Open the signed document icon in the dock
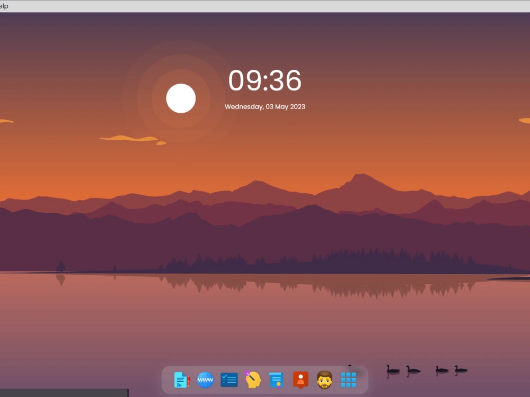The height and width of the screenshot is (397, 530). (181, 380)
